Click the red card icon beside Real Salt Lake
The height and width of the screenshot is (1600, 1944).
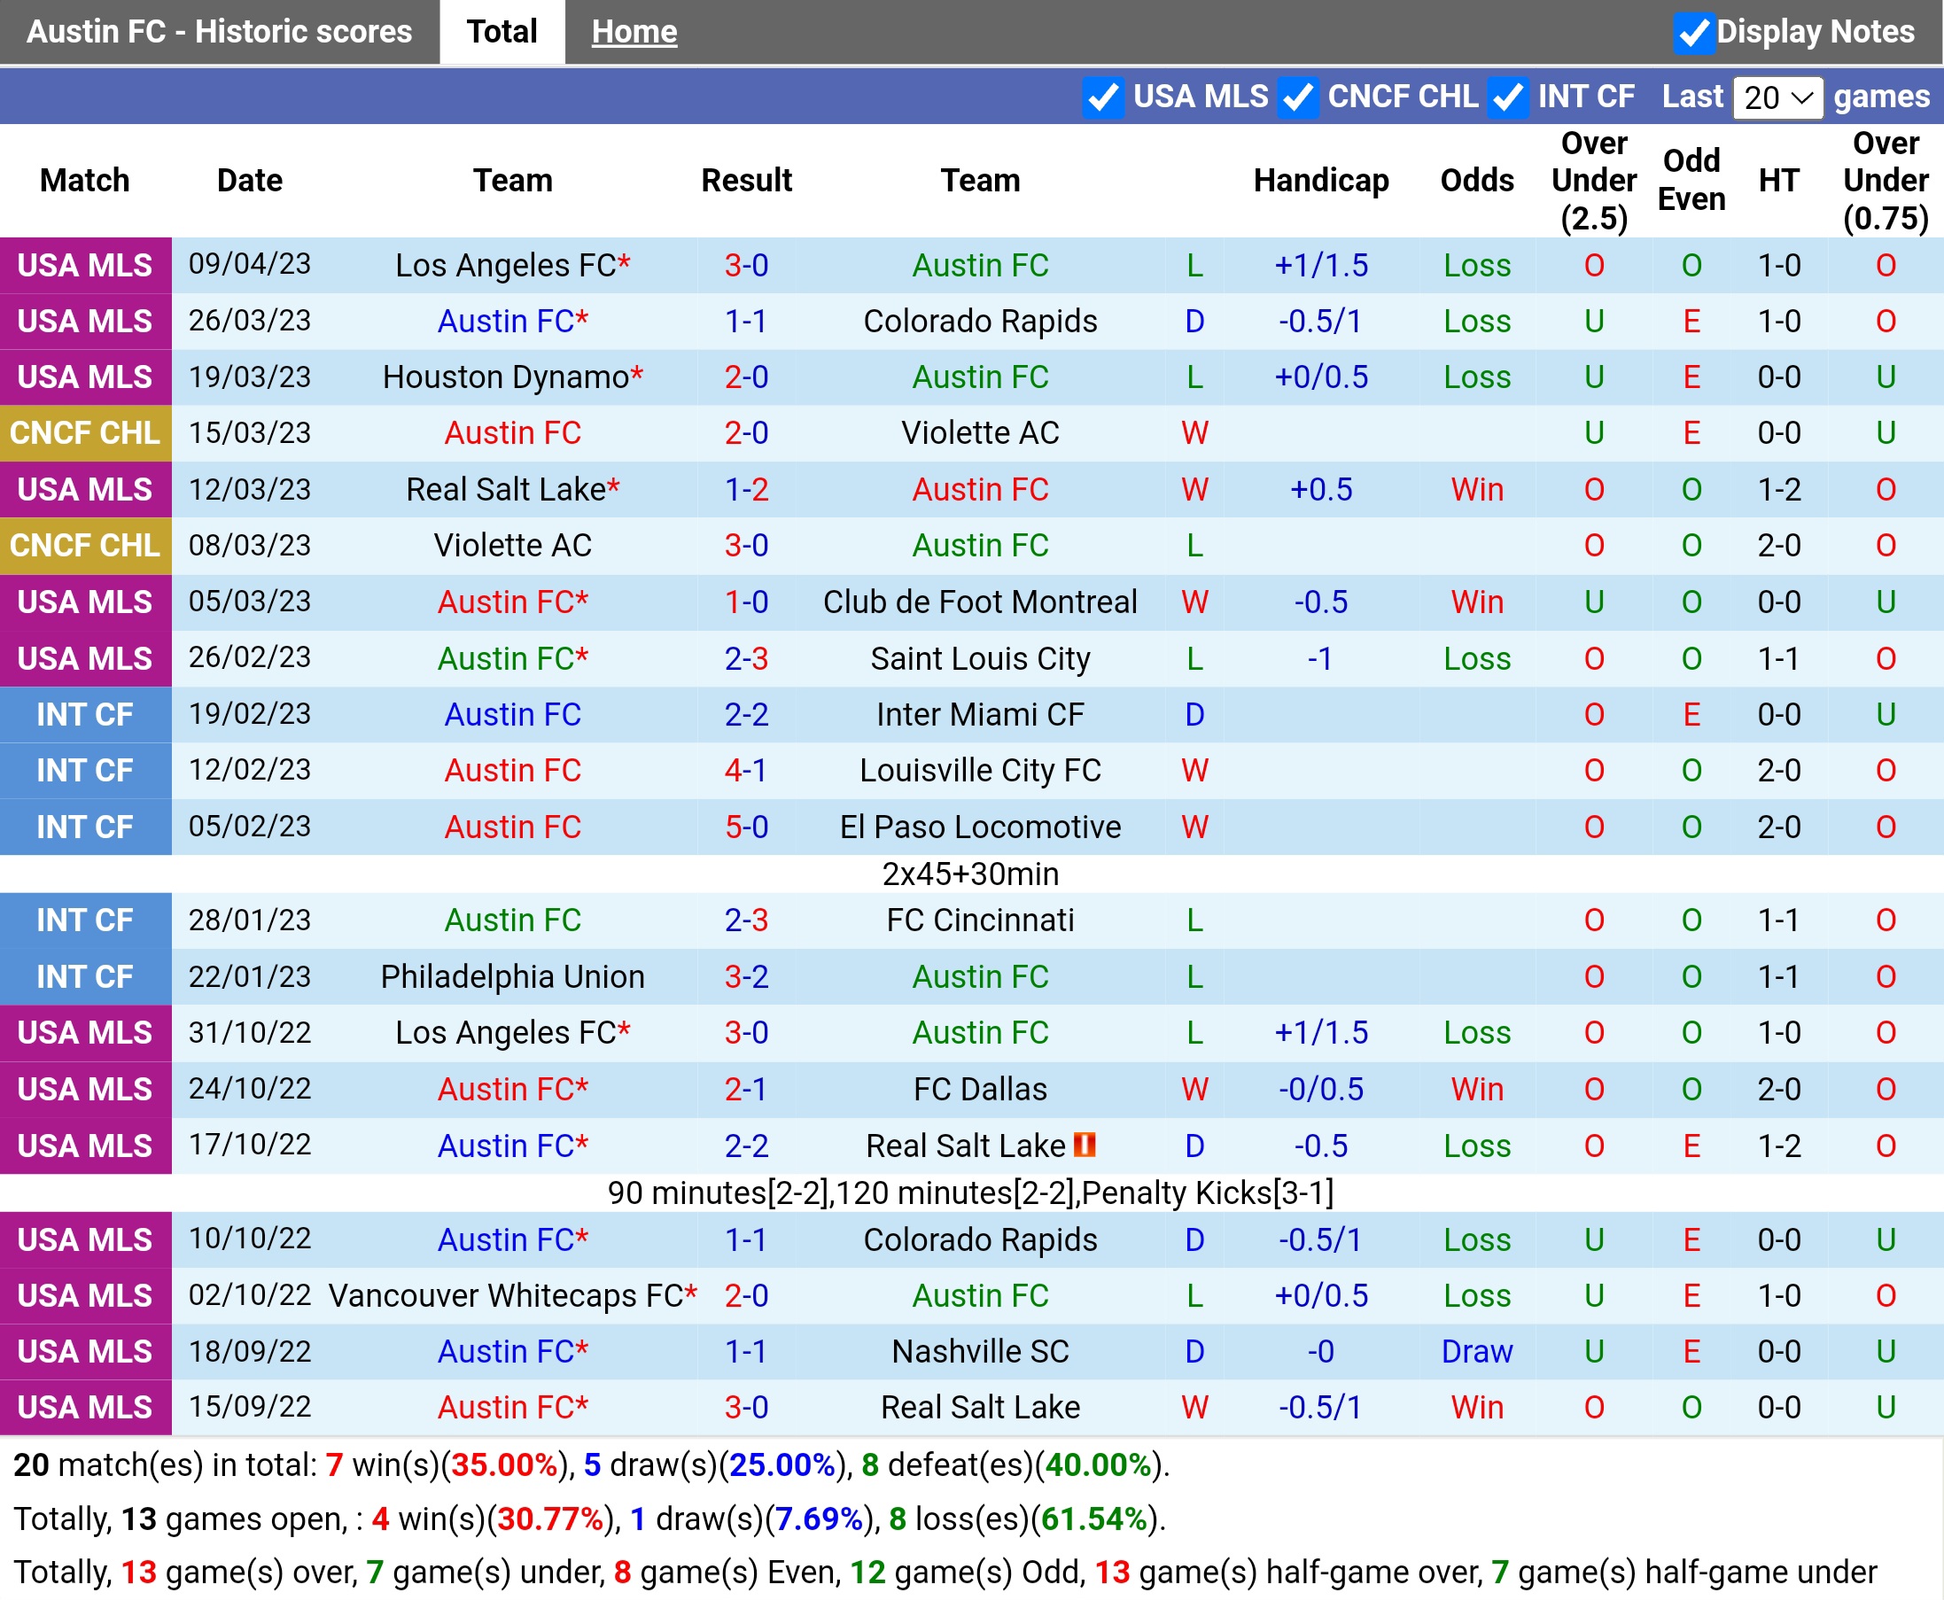point(1085,1145)
